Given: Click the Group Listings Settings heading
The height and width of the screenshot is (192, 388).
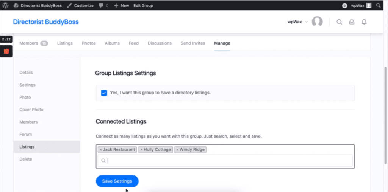Looking at the screenshot, I should pos(125,73).
